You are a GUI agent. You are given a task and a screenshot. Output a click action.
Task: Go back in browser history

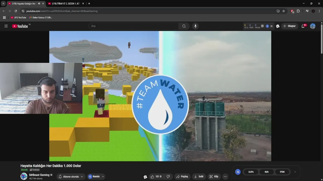[x=4, y=11]
